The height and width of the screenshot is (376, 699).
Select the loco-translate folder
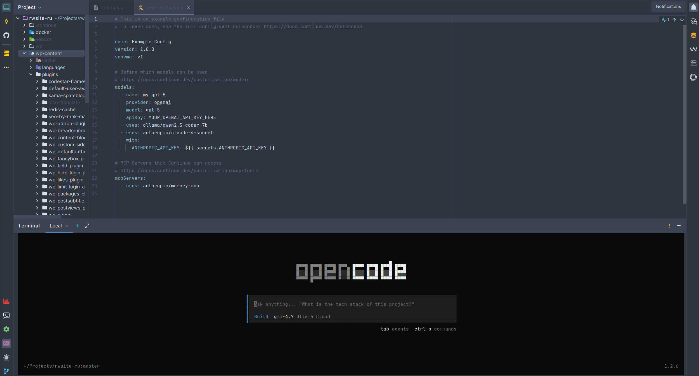[x=64, y=102]
